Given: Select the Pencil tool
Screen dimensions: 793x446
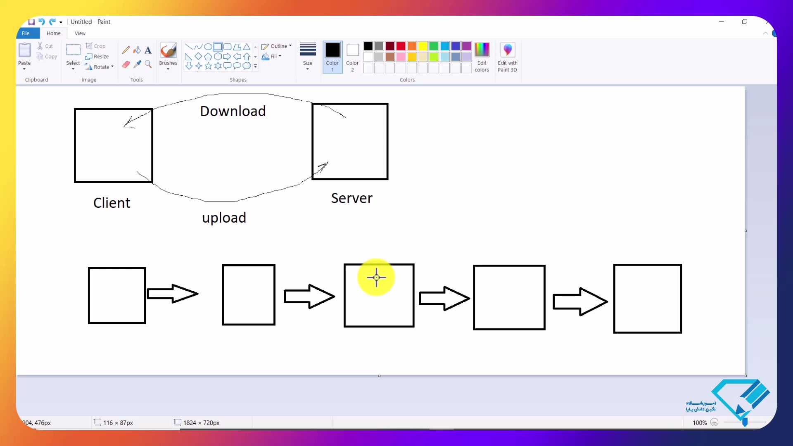Looking at the screenshot, I should click(x=126, y=50).
